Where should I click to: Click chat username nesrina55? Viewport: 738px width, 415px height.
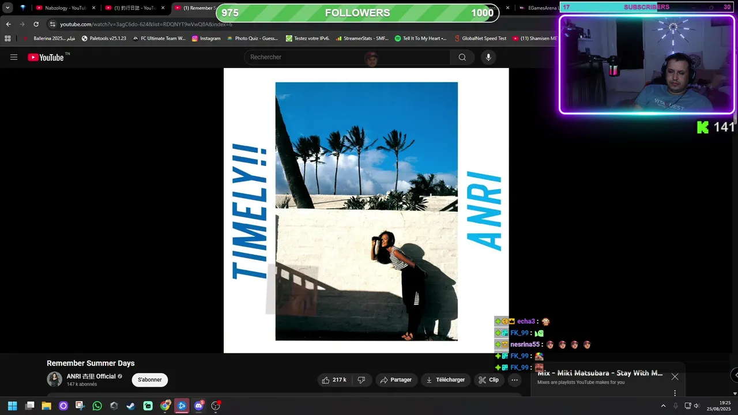pyautogui.click(x=525, y=345)
